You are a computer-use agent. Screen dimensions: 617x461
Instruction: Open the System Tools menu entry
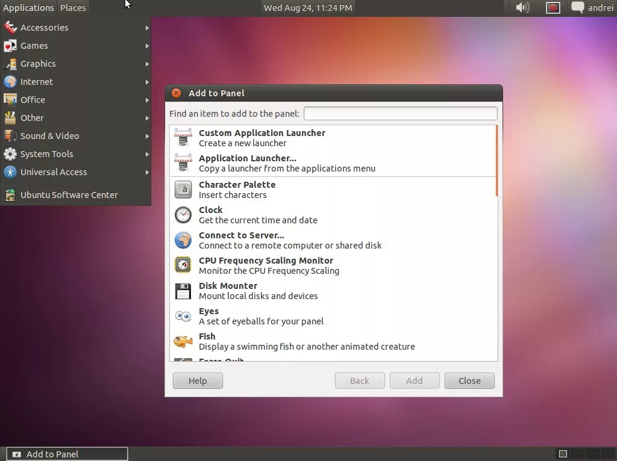[75, 154]
